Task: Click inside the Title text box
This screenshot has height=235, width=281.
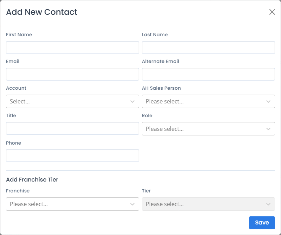Action: pyautogui.click(x=72, y=128)
